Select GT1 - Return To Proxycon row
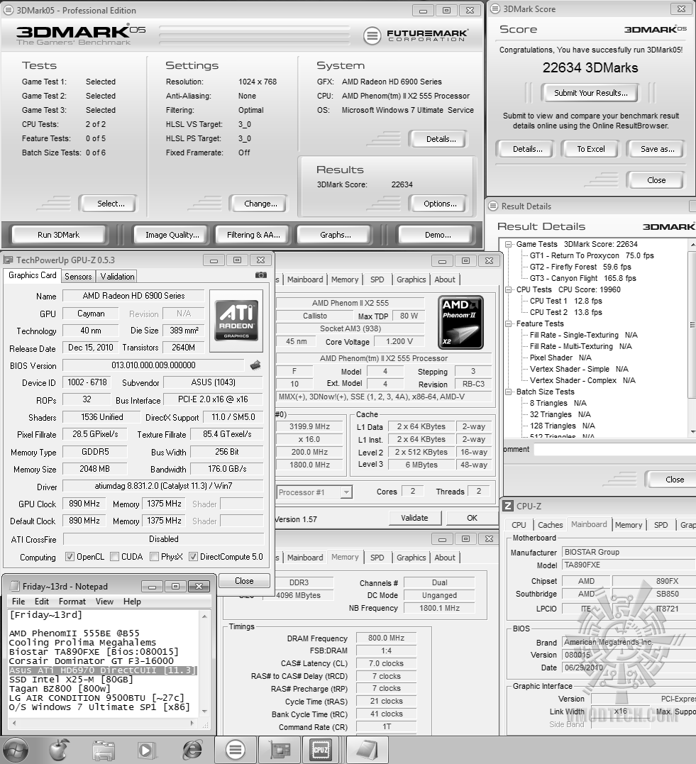Image resolution: width=696 pixels, height=764 pixels. tap(592, 255)
